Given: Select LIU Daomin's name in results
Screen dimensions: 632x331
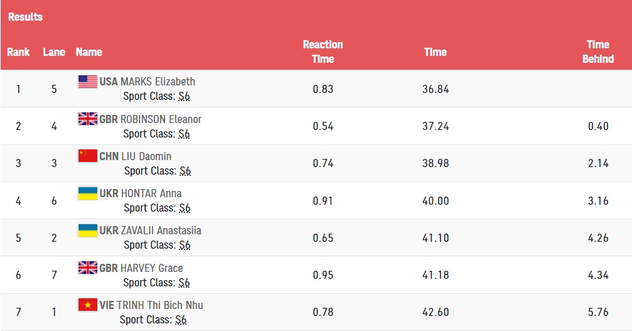Looking at the screenshot, I should coord(146,156).
